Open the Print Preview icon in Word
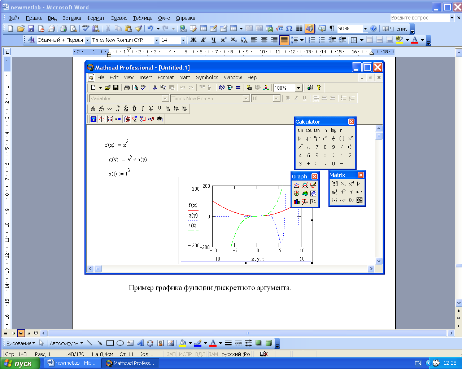This screenshot has width=462, height=369. point(74,28)
